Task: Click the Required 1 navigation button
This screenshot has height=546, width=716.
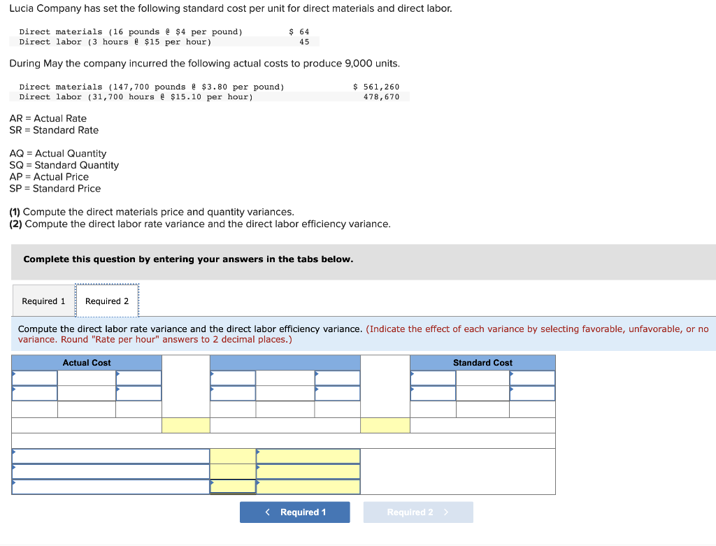Action: 294,512
